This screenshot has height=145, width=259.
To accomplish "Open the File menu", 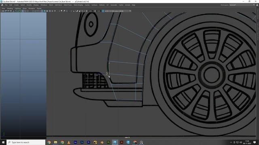I will point(6,5).
